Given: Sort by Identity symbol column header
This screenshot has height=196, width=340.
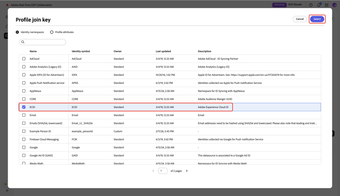Looking at the screenshot, I should (x=81, y=51).
